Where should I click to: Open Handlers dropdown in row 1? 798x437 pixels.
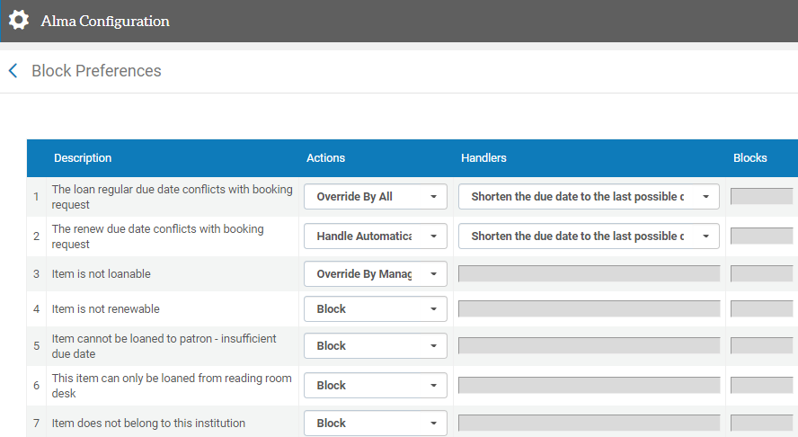589,197
